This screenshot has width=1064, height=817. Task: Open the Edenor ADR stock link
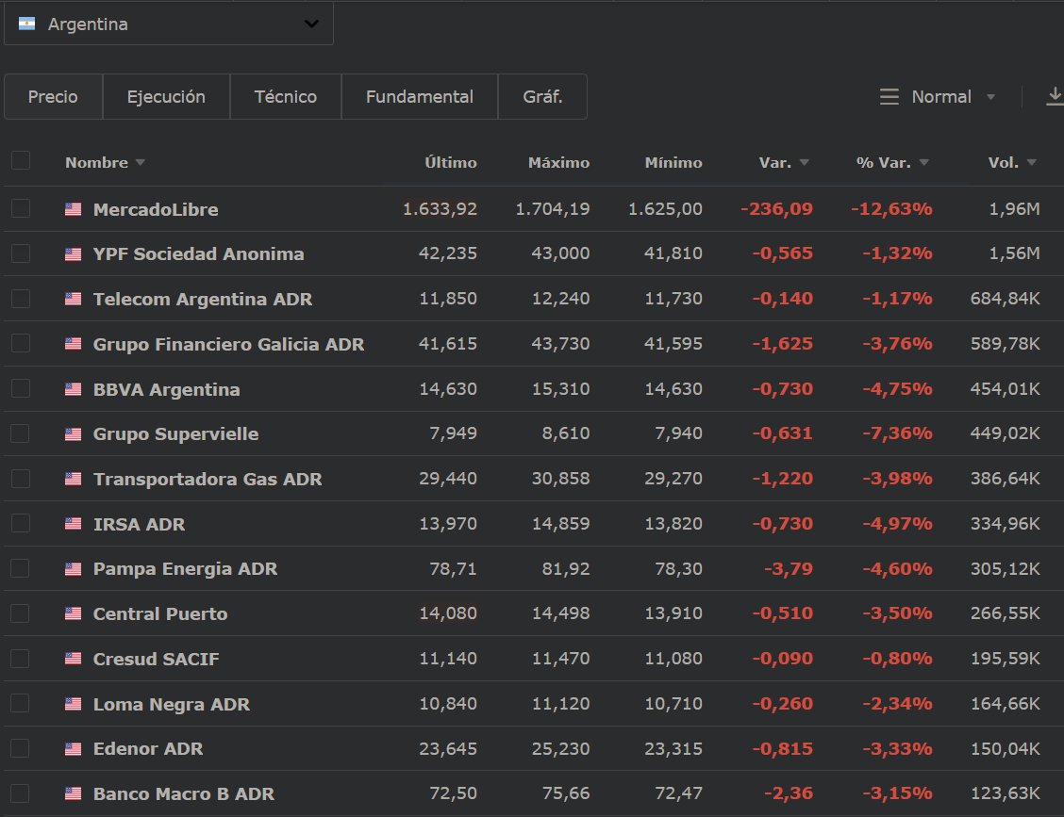pyautogui.click(x=148, y=748)
